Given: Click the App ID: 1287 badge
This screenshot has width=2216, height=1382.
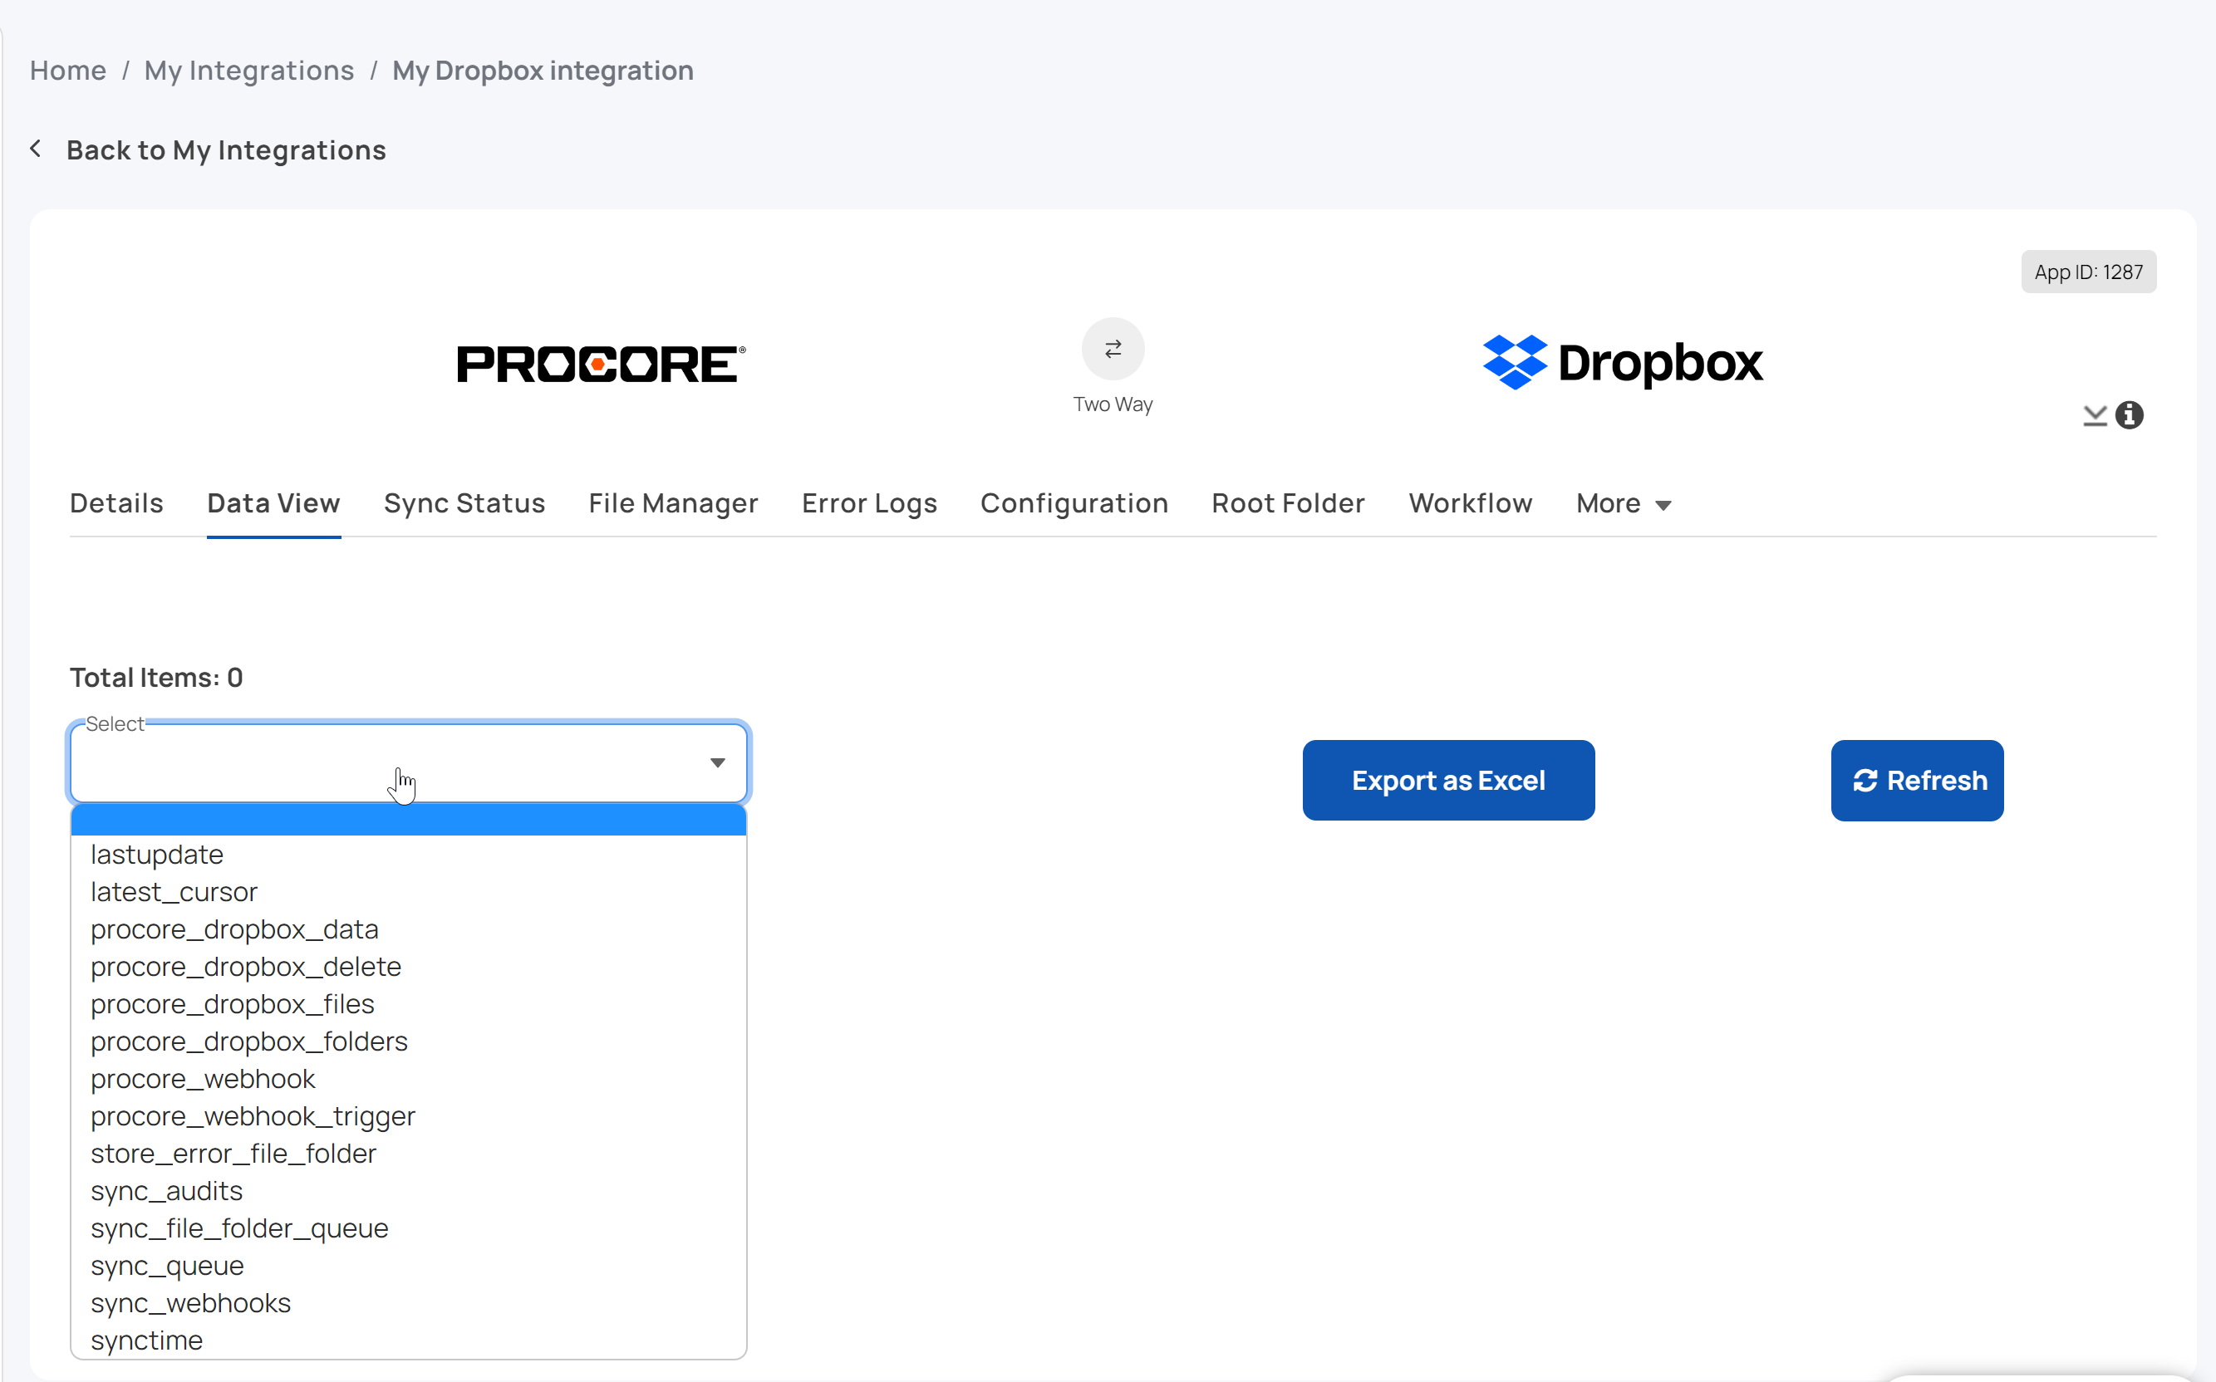Looking at the screenshot, I should pyautogui.click(x=2088, y=272).
